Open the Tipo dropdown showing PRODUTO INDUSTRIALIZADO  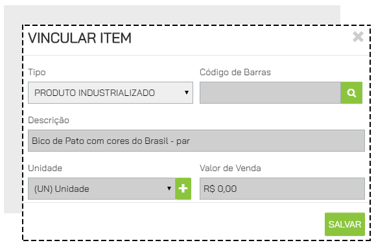click(x=111, y=93)
